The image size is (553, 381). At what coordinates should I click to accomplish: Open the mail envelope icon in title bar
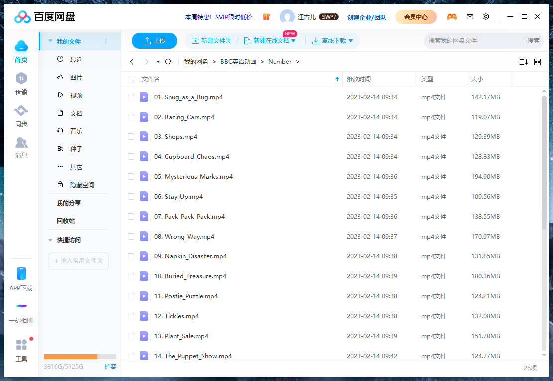tap(470, 17)
